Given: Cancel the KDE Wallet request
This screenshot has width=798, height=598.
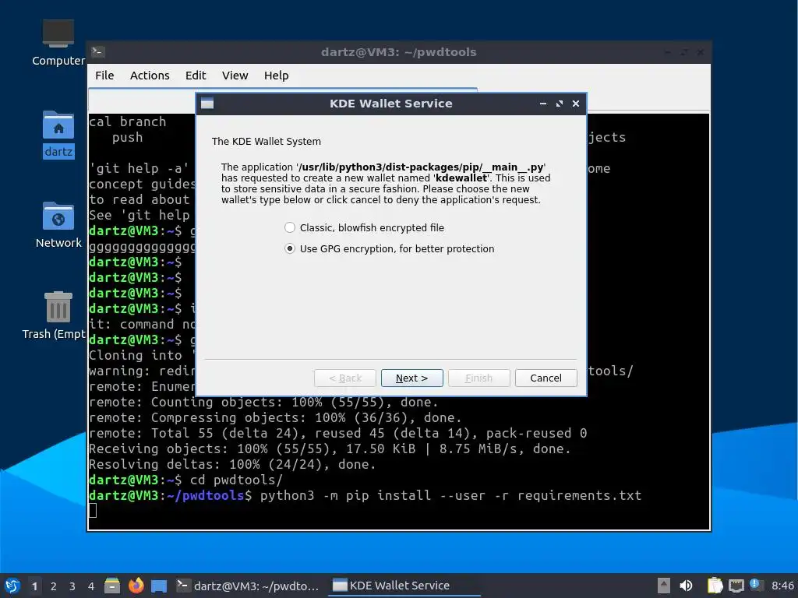Looking at the screenshot, I should point(546,378).
